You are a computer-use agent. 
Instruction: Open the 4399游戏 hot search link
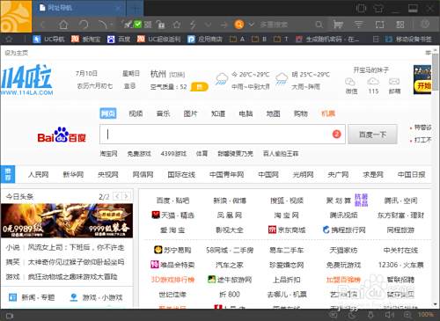173,153
